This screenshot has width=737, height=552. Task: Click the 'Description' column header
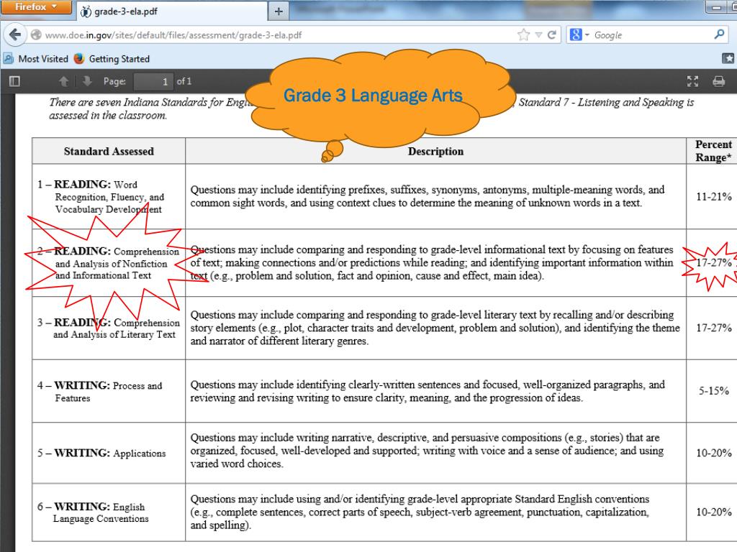coord(435,151)
